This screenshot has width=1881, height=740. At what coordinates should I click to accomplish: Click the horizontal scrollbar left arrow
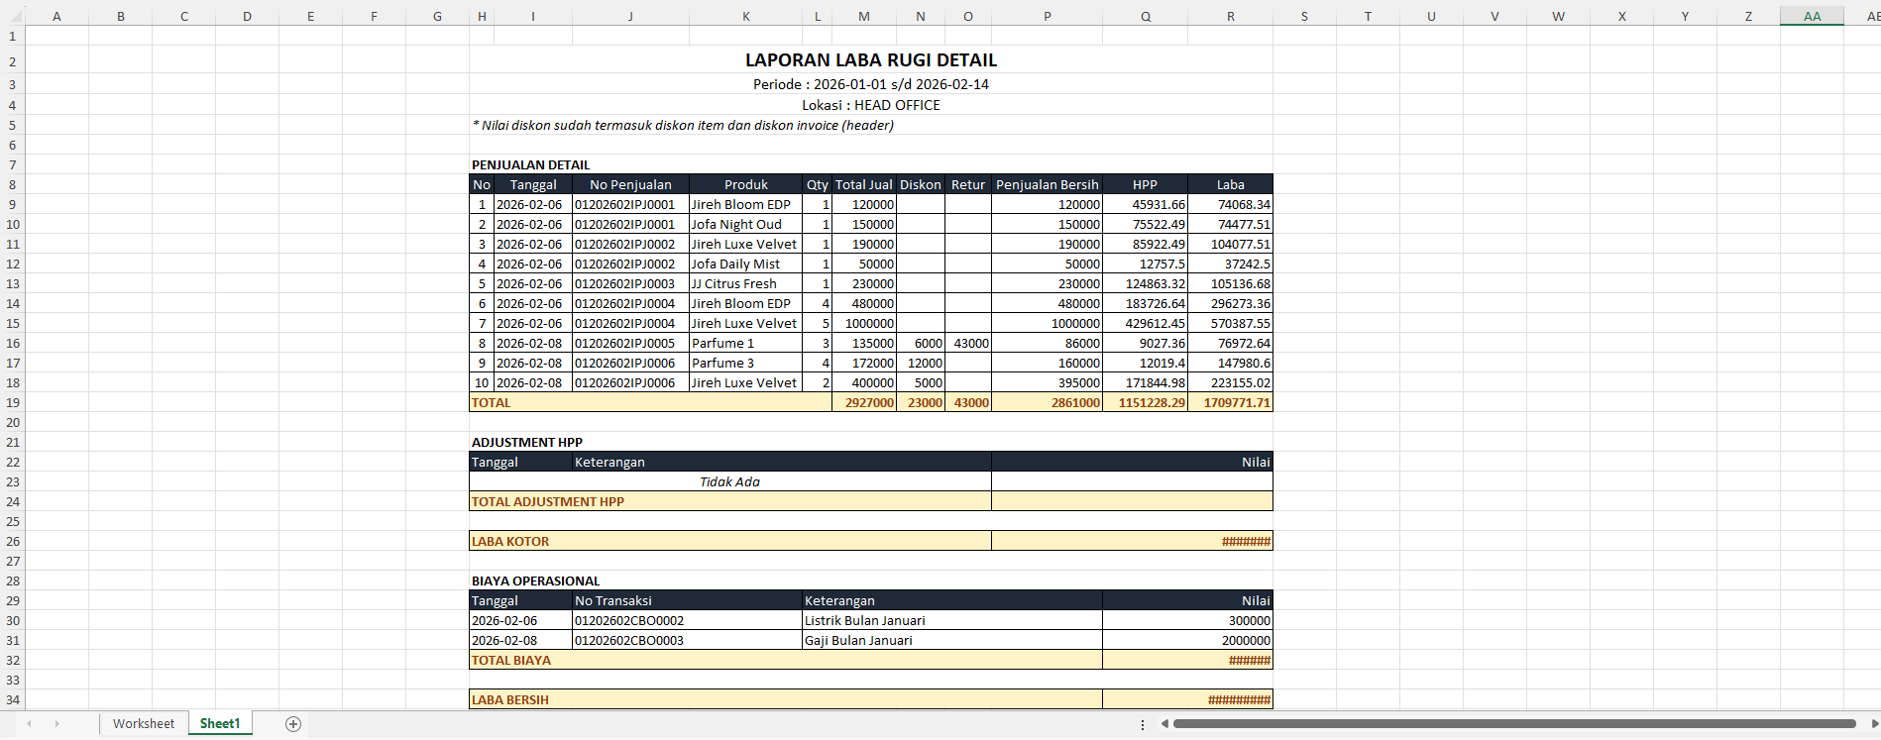(x=1164, y=724)
